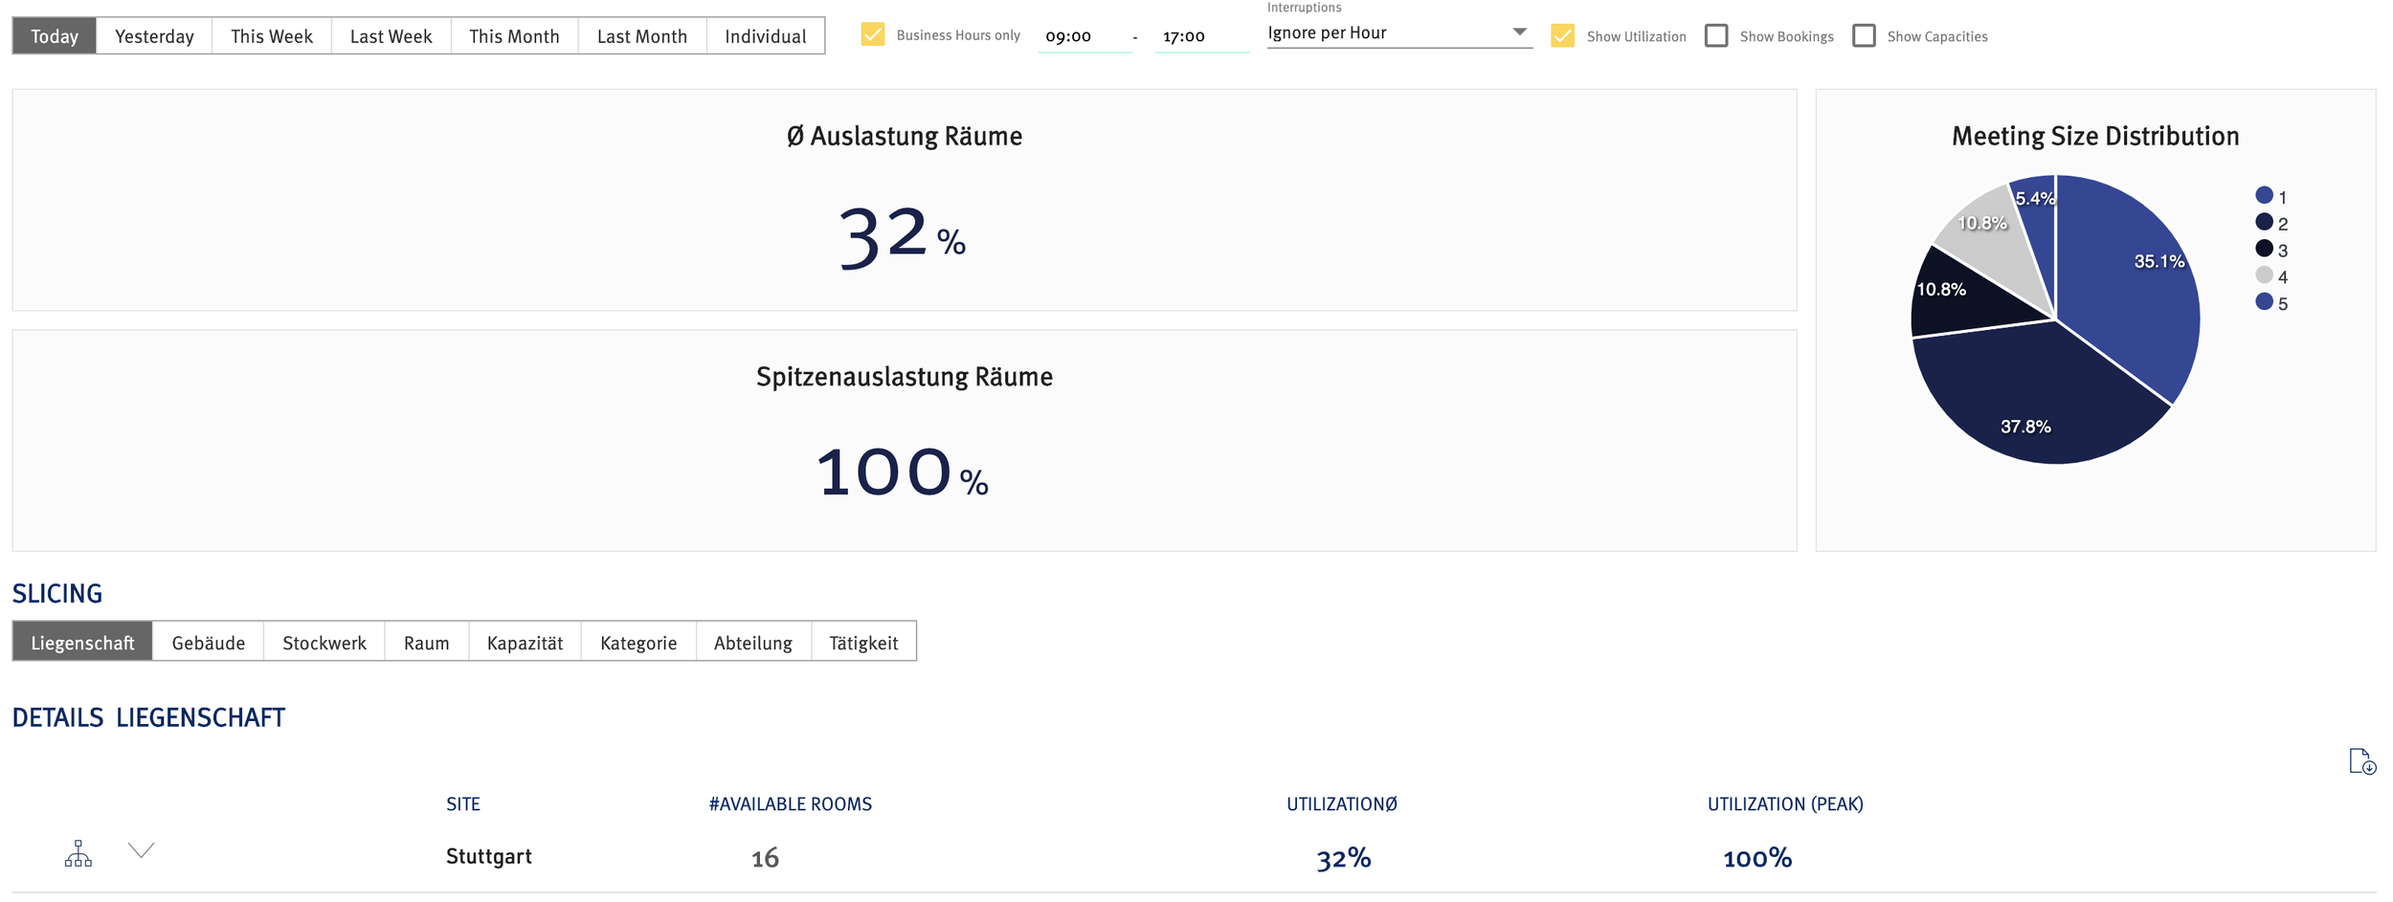Edit the 17:00 end time field
This screenshot has height=902, width=2393.
[1201, 36]
